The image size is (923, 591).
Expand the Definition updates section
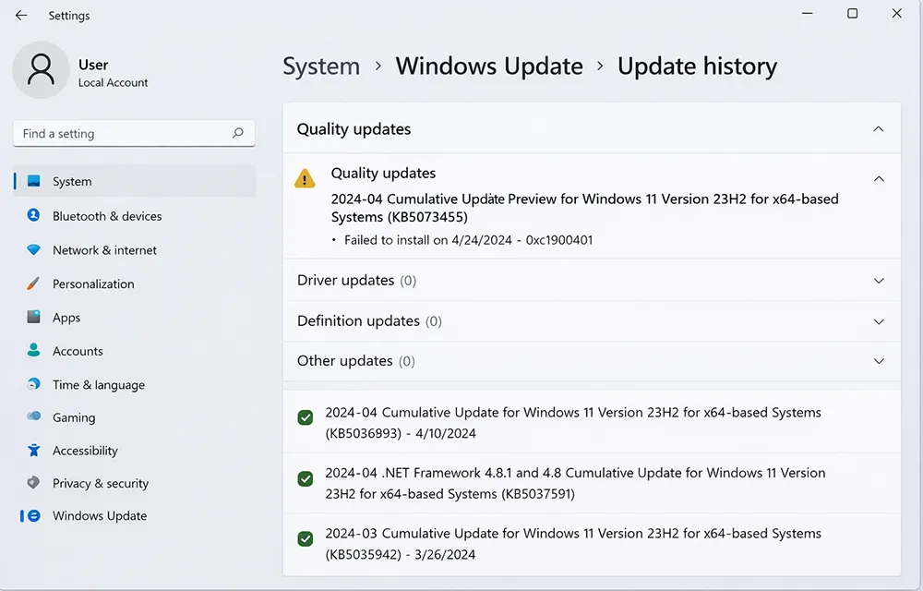[879, 320]
